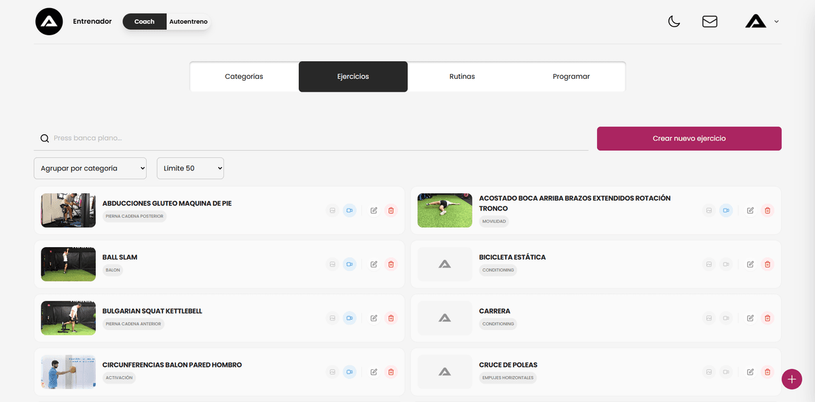Open video for Abducciones Gluteo Maquina de Pie
The width and height of the screenshot is (815, 402).
point(349,211)
